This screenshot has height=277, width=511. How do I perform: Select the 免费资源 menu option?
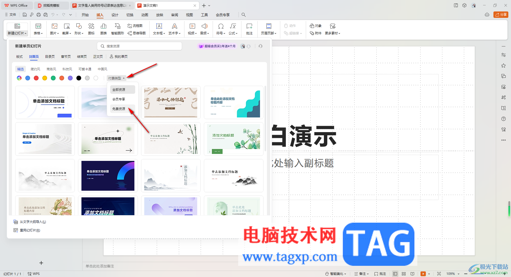coord(123,109)
